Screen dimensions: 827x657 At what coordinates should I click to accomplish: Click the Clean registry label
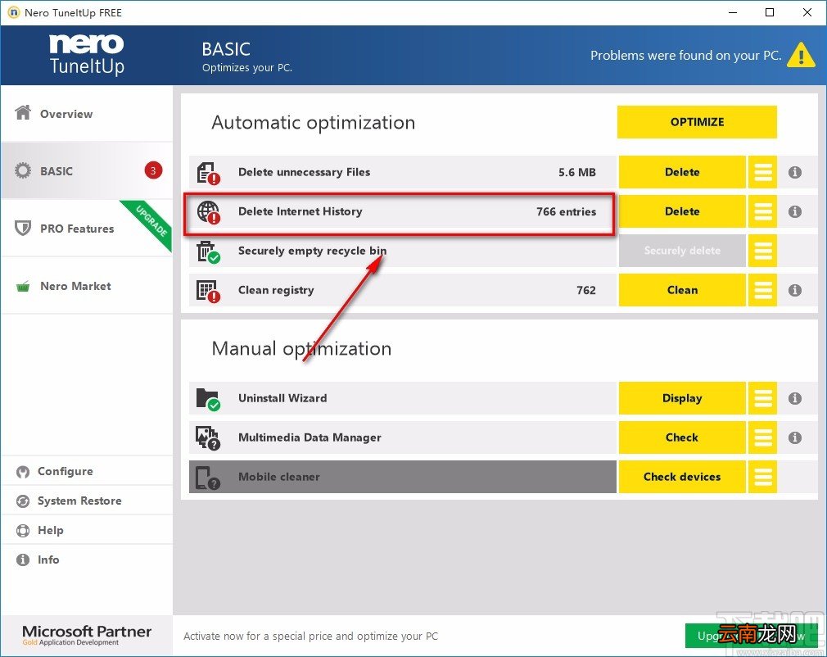click(x=276, y=290)
